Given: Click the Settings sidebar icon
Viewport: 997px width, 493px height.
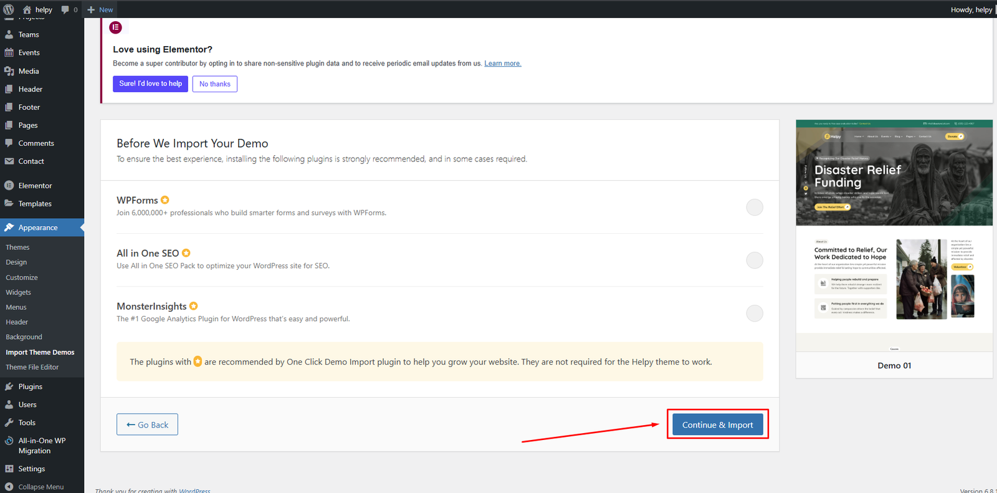Looking at the screenshot, I should coord(9,469).
